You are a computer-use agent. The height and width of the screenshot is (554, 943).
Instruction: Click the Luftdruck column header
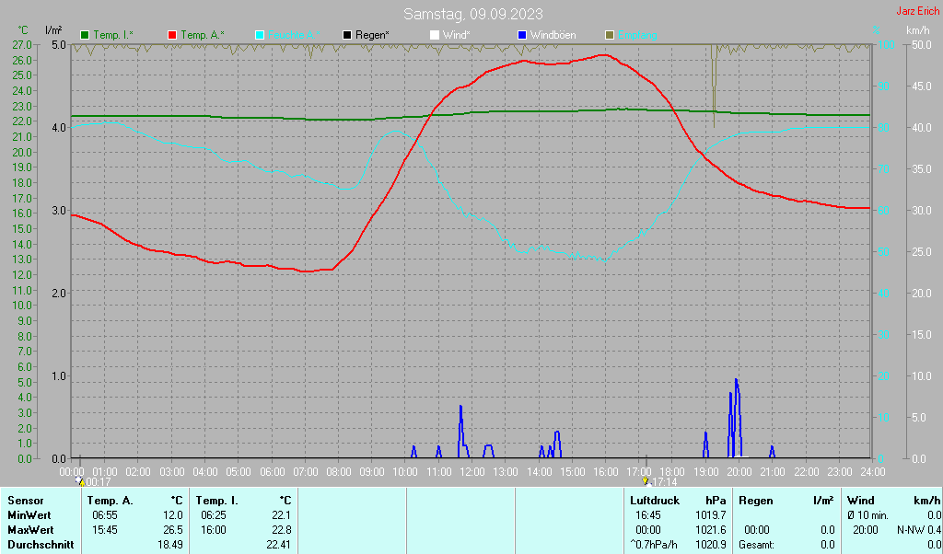click(655, 501)
